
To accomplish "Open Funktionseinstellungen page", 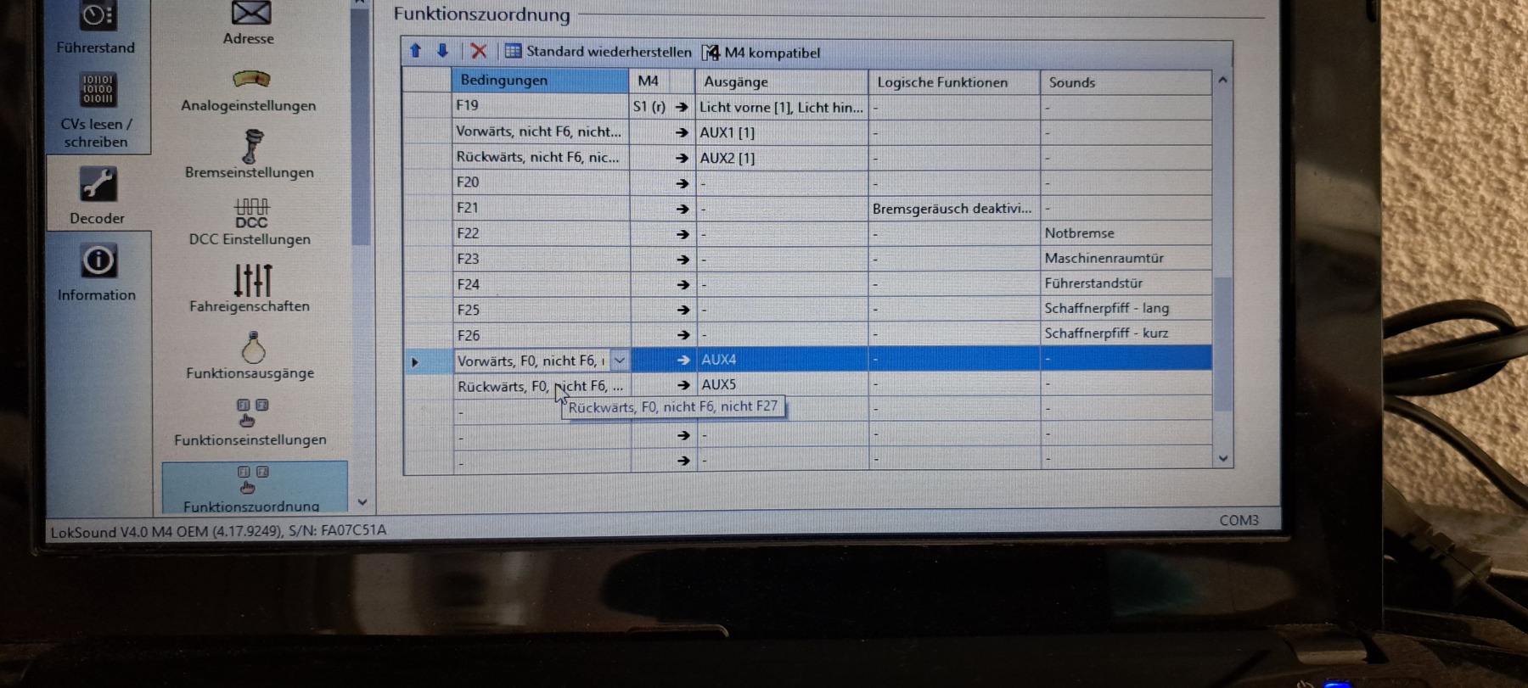I will click(x=250, y=422).
